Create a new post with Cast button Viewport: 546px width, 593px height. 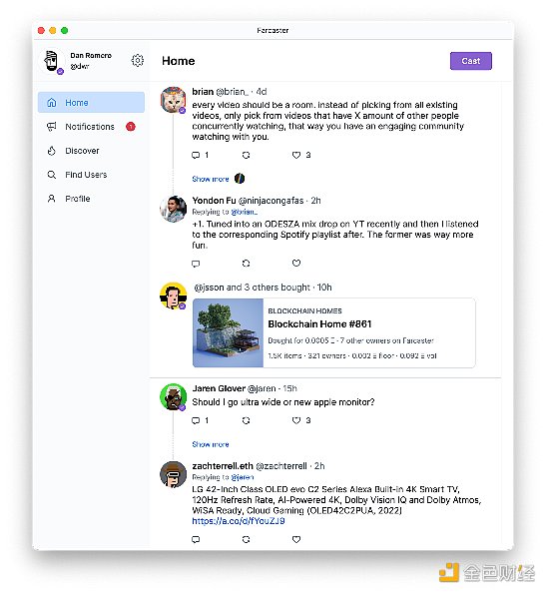tap(471, 61)
